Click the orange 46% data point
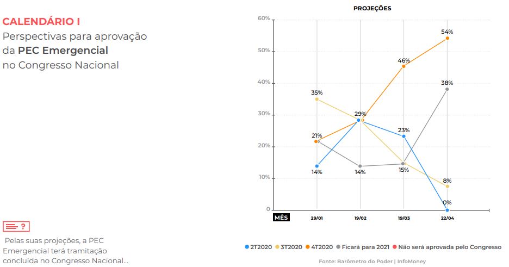This screenshot has height=267, width=509. 404,66
